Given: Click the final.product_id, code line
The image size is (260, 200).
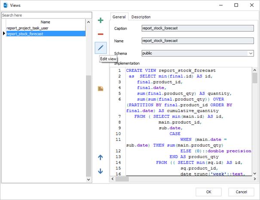Looking at the screenshot, I should pos(160,82).
